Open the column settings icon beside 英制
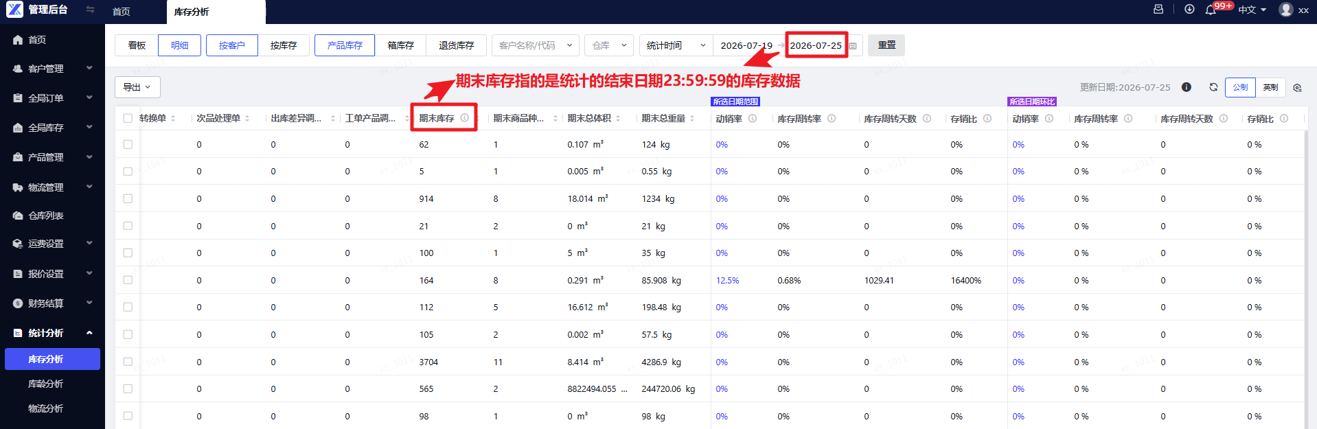The width and height of the screenshot is (1317, 429). (x=1297, y=87)
